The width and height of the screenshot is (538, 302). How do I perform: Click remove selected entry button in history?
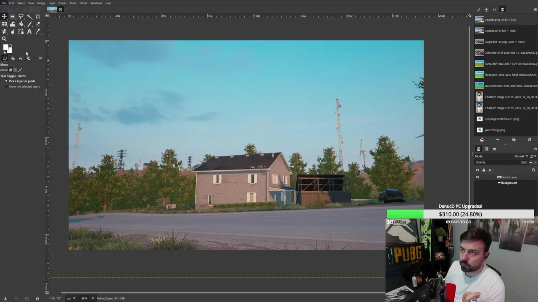tap(498, 140)
